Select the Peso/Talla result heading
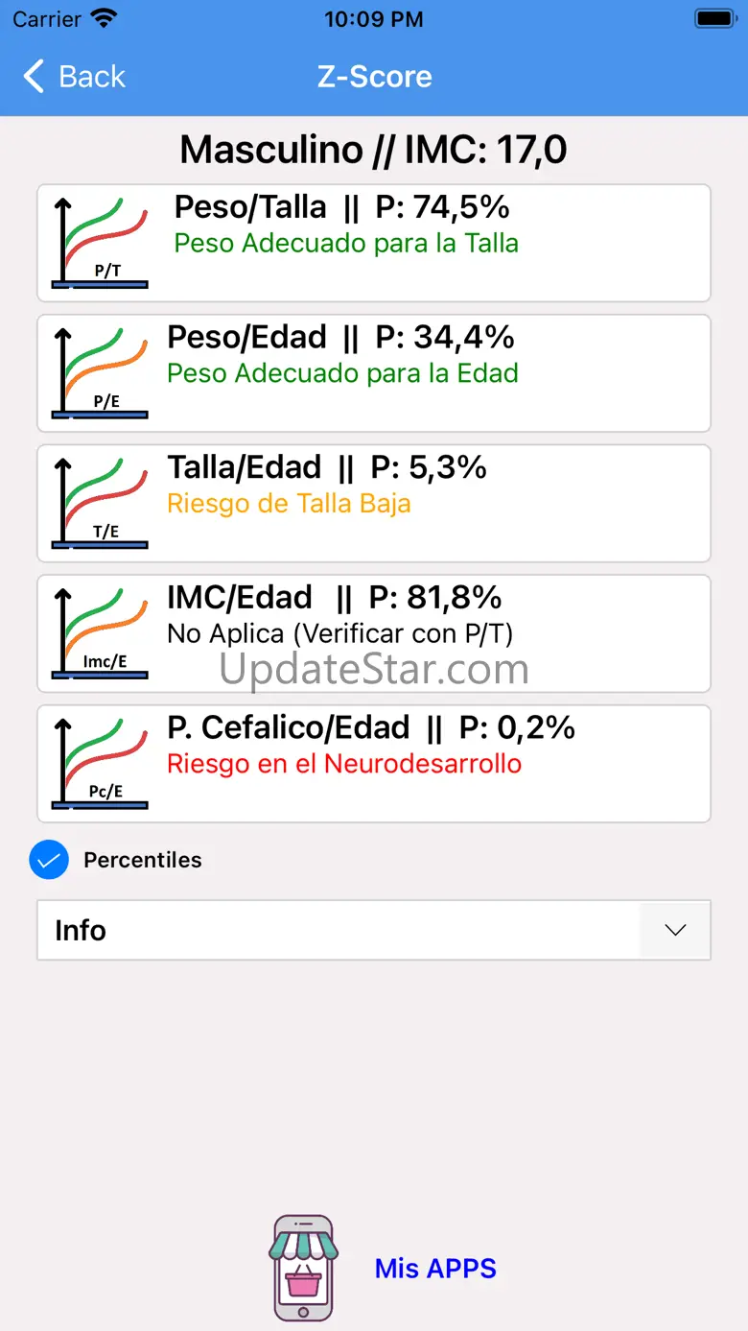The image size is (748, 1331). (341, 207)
